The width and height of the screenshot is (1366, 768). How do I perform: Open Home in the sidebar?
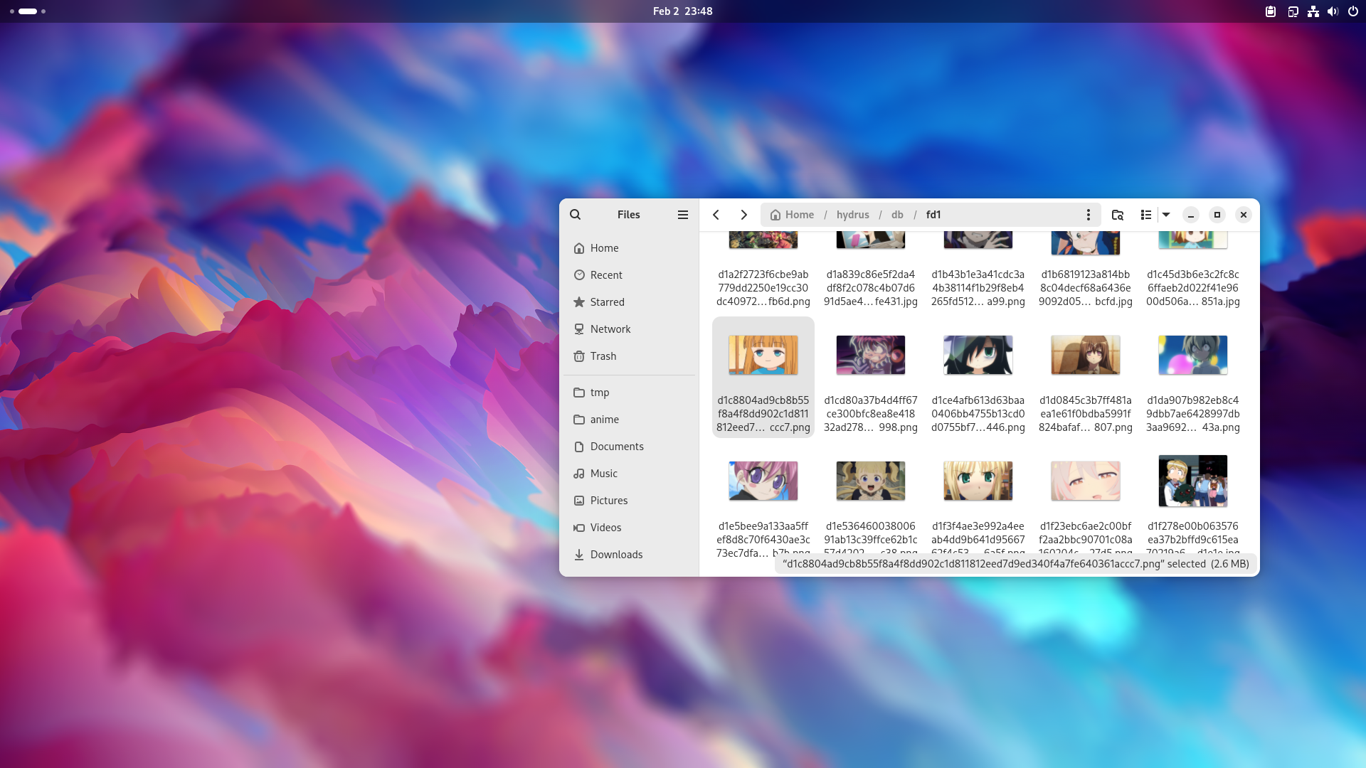click(x=629, y=248)
